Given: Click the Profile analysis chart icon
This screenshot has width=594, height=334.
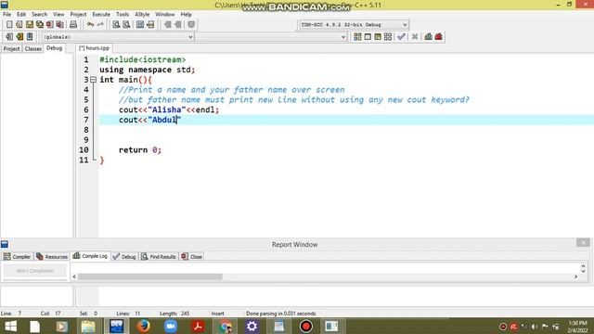Looking at the screenshot, I should click(429, 37).
